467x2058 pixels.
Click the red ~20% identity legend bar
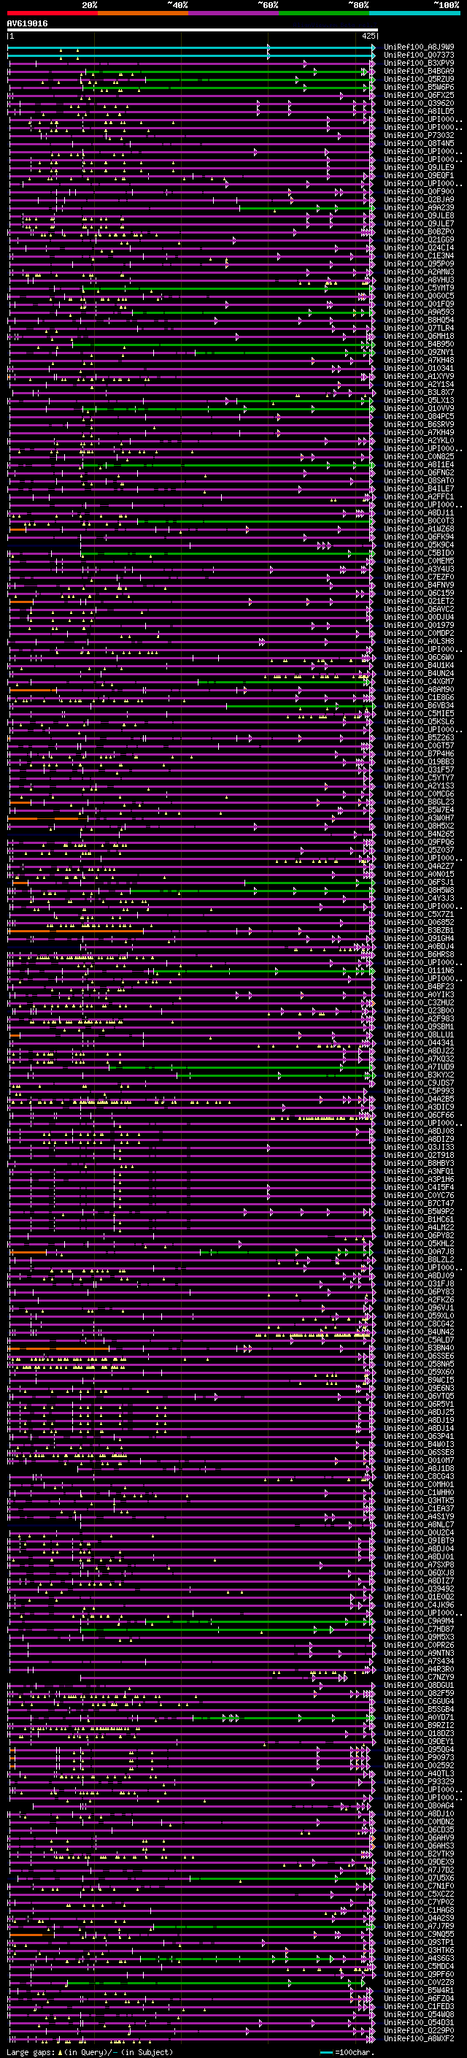tap(53, 14)
